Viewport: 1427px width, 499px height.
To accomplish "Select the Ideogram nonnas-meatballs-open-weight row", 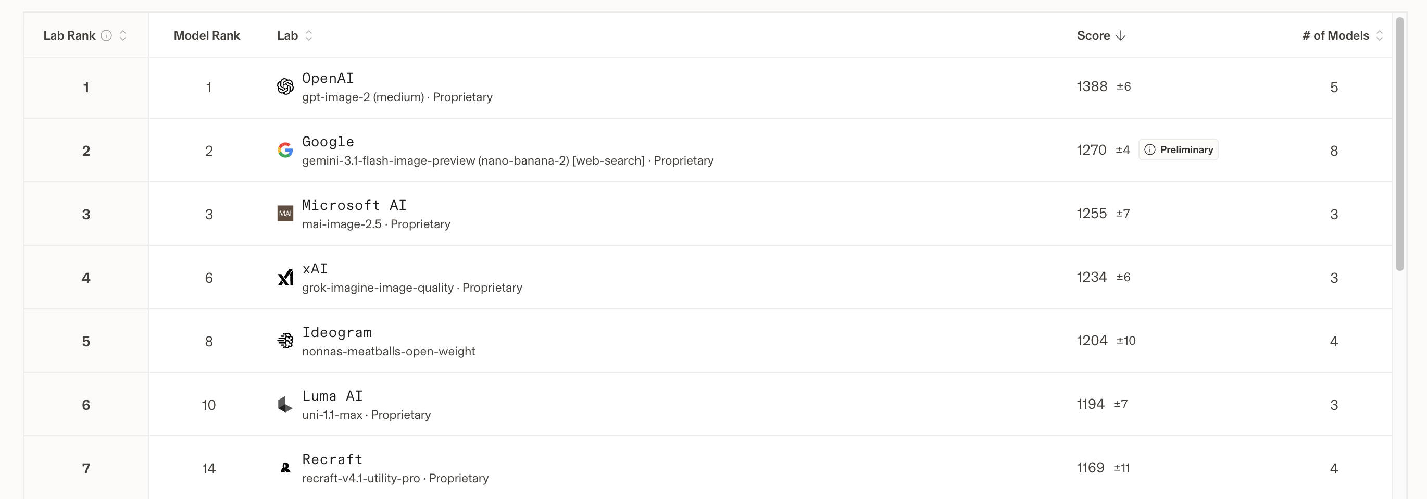I will 707,341.
